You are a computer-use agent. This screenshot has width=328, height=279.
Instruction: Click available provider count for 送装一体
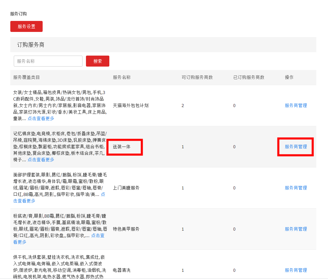click(183, 147)
